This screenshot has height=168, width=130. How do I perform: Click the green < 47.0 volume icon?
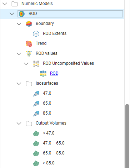coord(36,133)
